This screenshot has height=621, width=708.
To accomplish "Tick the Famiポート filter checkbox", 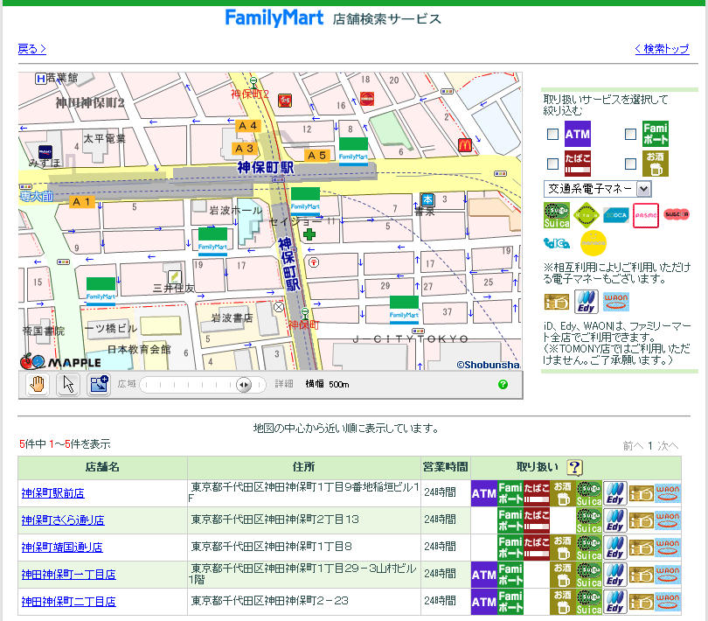I will tap(631, 134).
